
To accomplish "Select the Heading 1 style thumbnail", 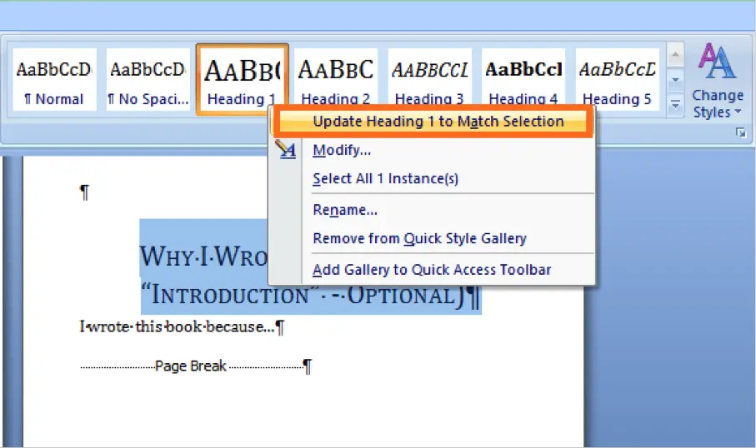I will point(243,79).
